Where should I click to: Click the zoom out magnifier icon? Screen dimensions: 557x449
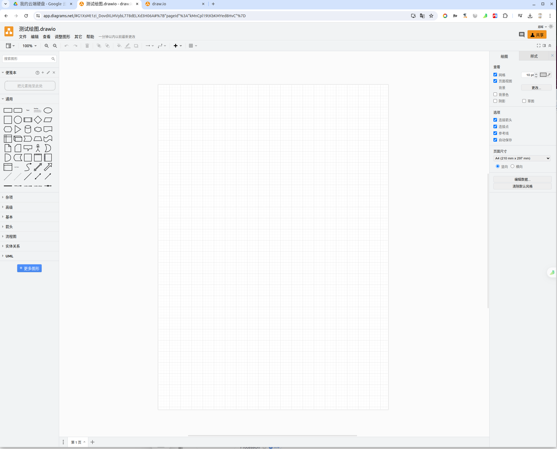pyautogui.click(x=55, y=46)
